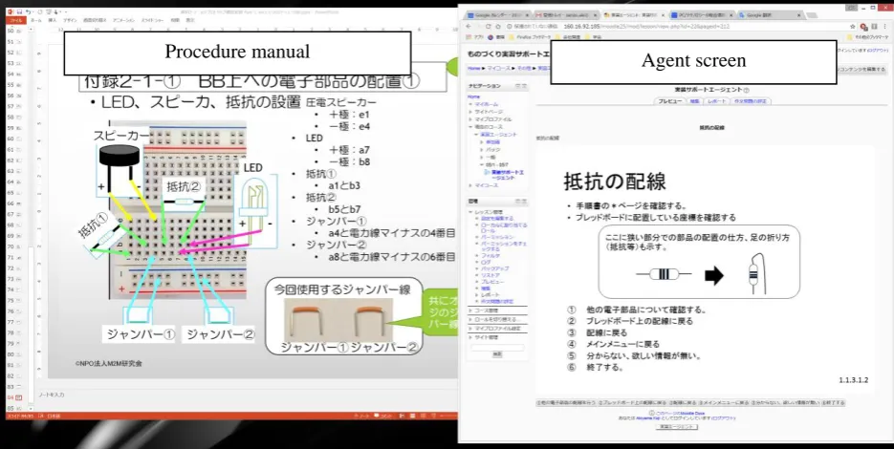Screen dimensions: 894x449
Task: Click Chrome's reload page icon
Action: pos(489,26)
